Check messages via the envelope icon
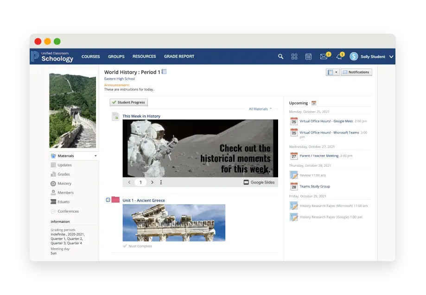Viewport: 426px width, 295px height. pos(324,56)
